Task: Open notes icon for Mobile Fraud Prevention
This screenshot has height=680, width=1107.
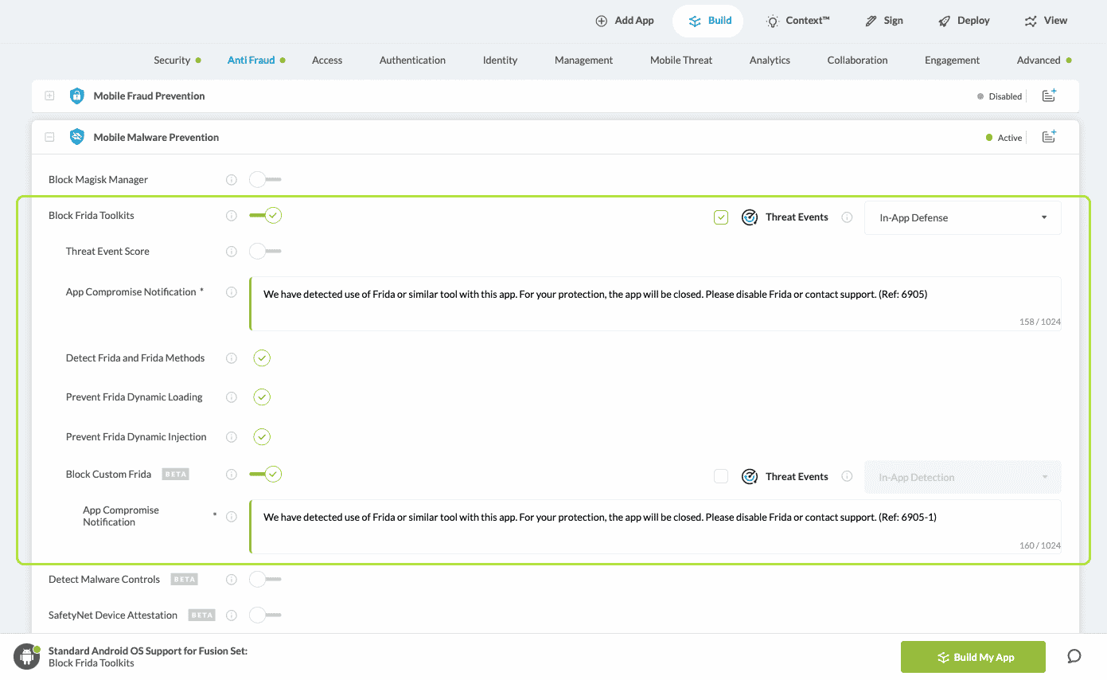Action: tap(1049, 96)
